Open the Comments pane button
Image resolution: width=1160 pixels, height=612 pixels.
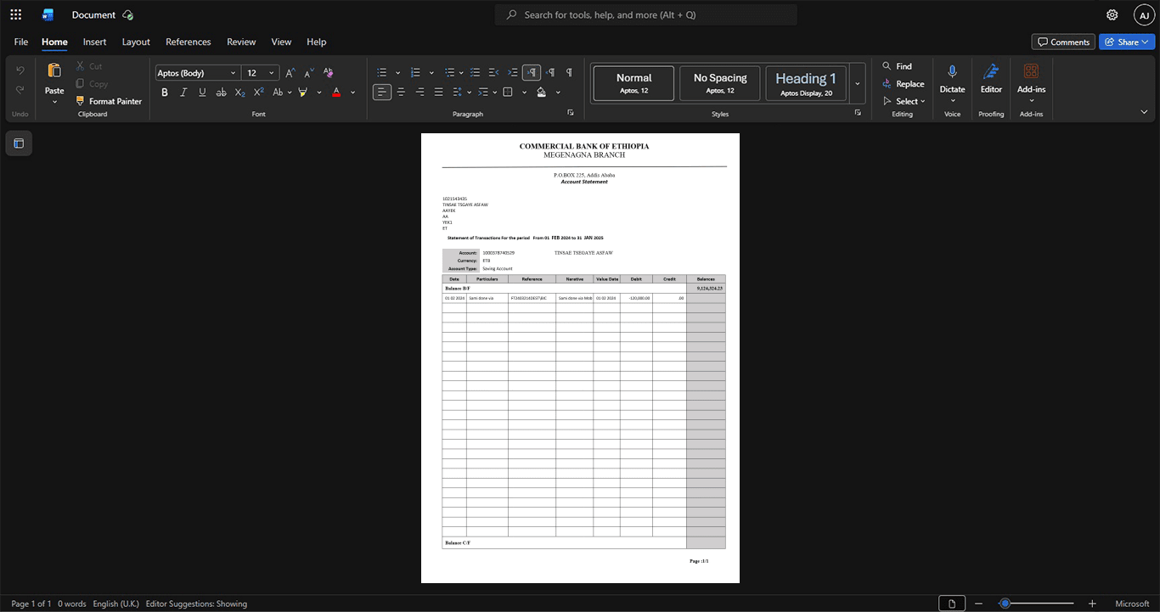[x=1063, y=42]
